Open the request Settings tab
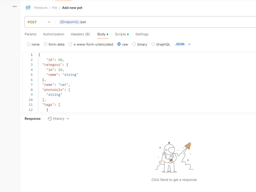 coord(142,34)
